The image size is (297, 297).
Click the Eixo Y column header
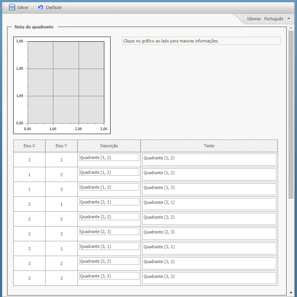click(61, 146)
